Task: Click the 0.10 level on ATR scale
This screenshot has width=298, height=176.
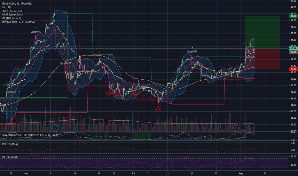Action: tap(293, 150)
